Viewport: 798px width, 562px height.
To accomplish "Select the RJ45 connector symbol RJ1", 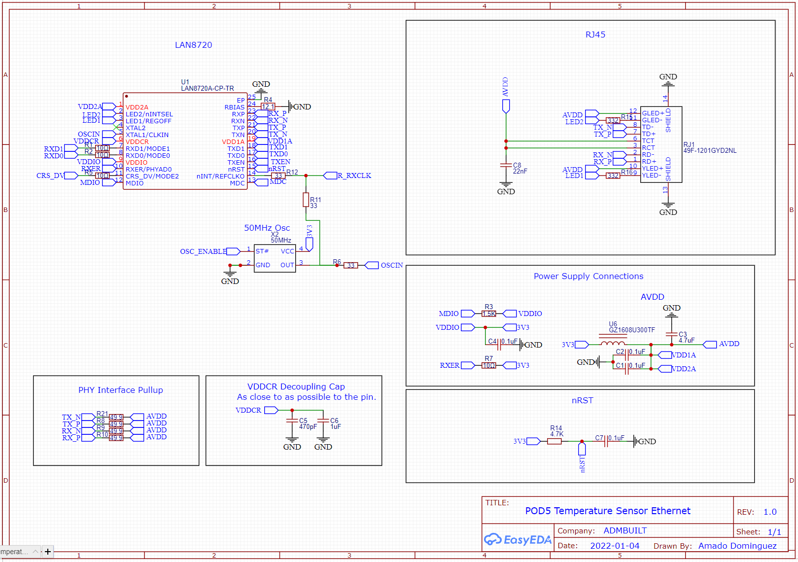I will [x=660, y=143].
